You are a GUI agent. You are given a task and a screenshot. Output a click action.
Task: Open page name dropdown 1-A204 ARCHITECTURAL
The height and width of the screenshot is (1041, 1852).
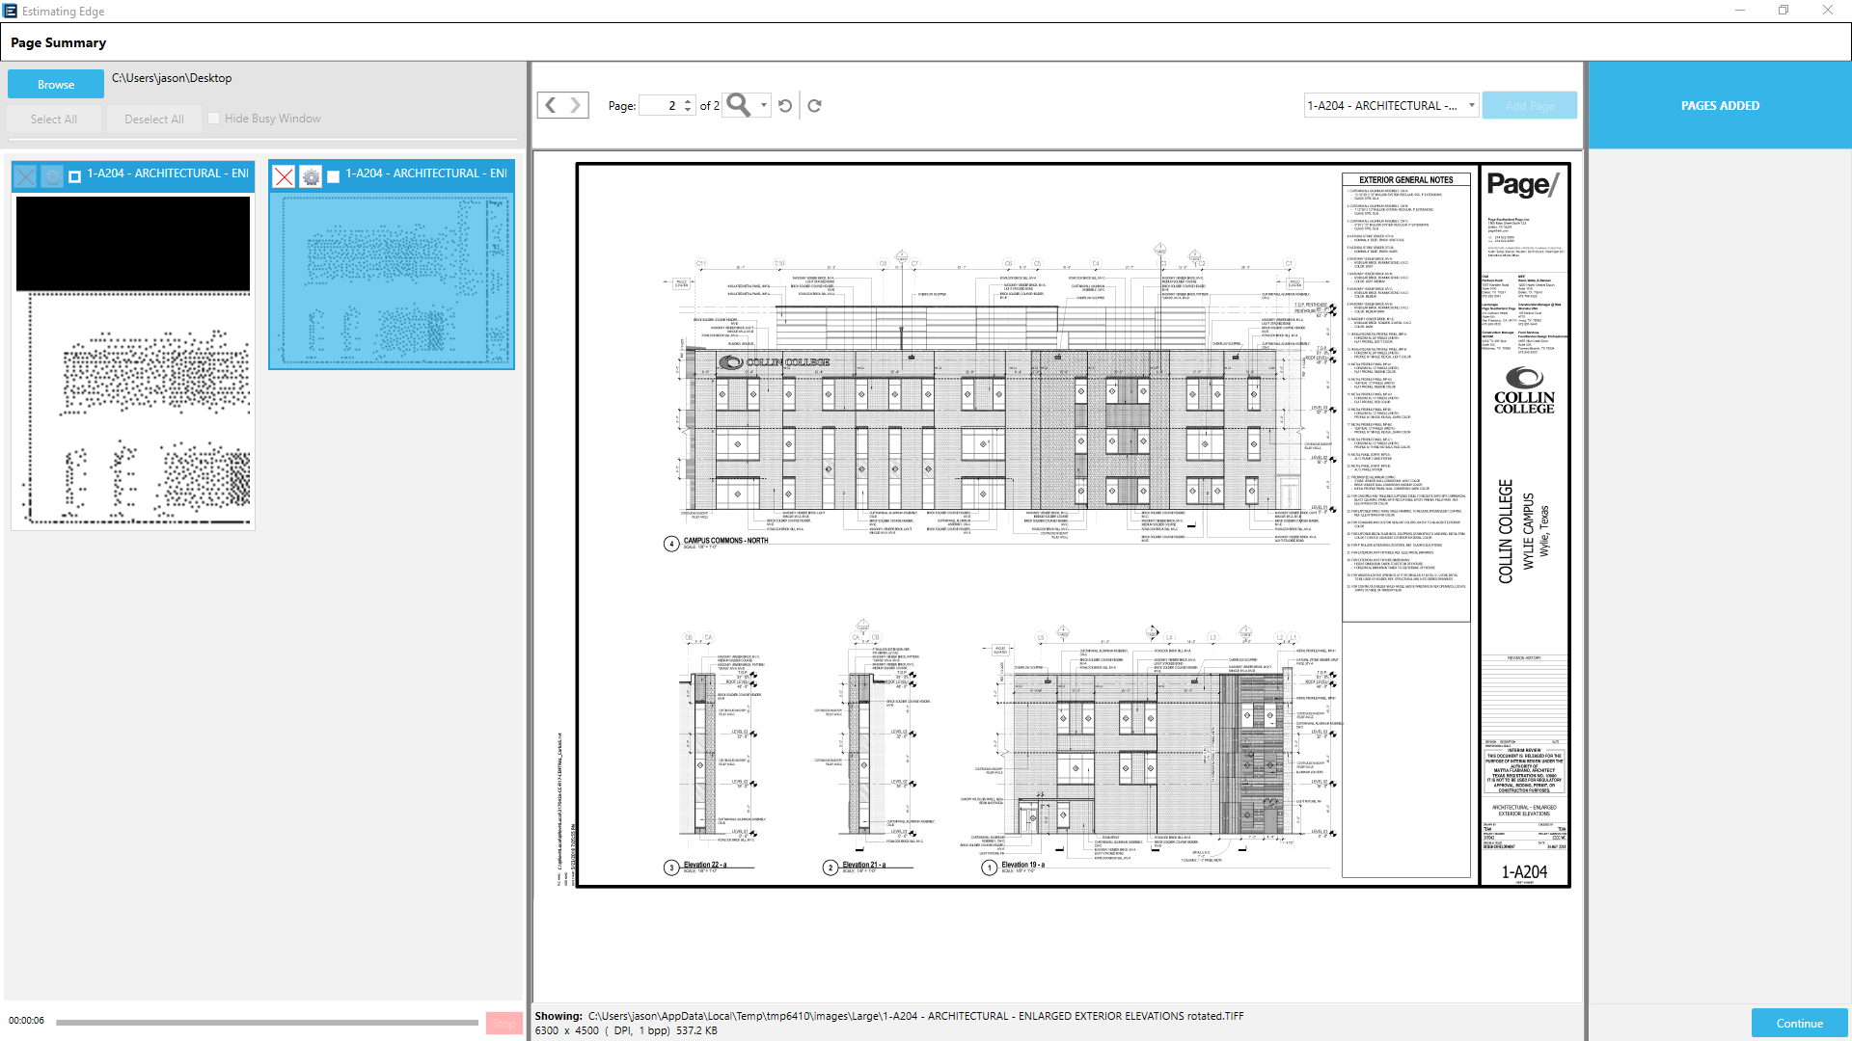pos(1391,105)
